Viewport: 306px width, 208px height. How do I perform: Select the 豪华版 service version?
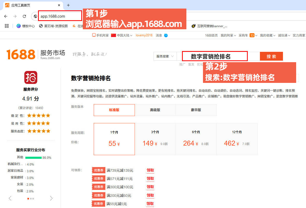point(196,110)
